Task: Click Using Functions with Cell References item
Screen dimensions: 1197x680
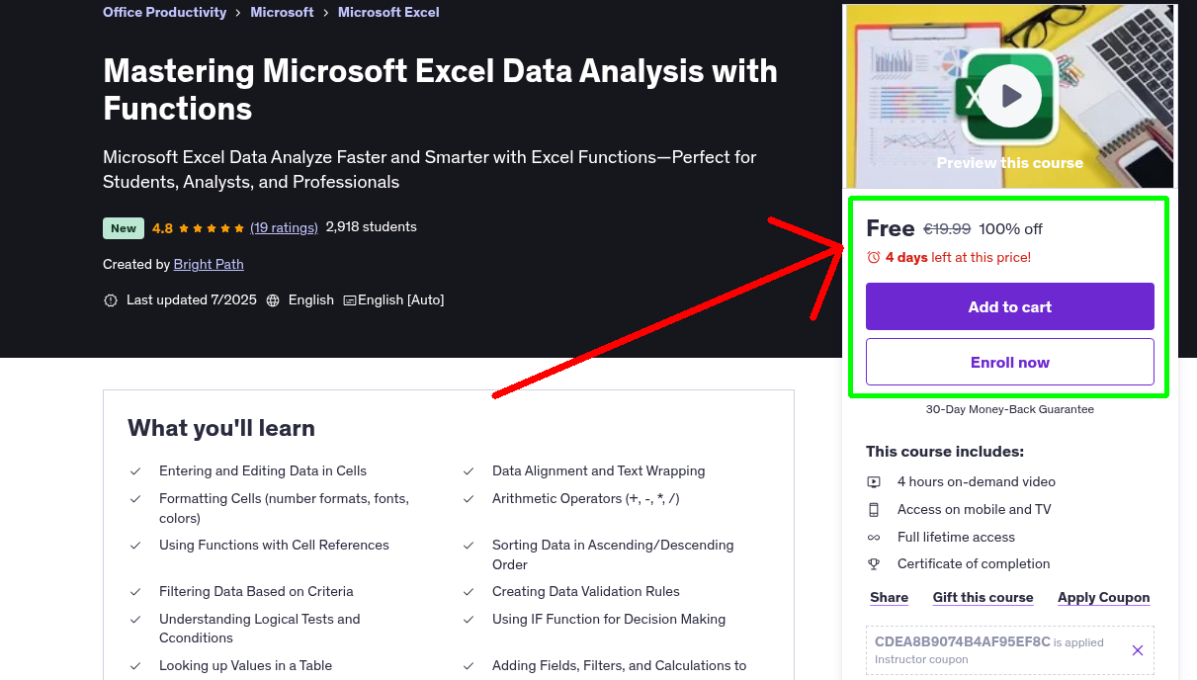Action: 274,545
